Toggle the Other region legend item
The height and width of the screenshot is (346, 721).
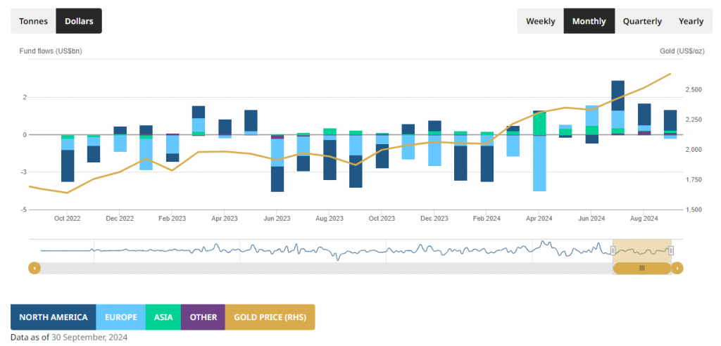click(203, 317)
